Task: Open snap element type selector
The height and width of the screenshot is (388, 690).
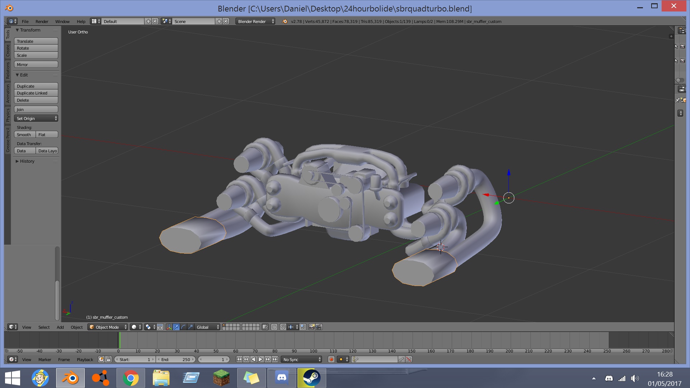Action: click(x=293, y=327)
